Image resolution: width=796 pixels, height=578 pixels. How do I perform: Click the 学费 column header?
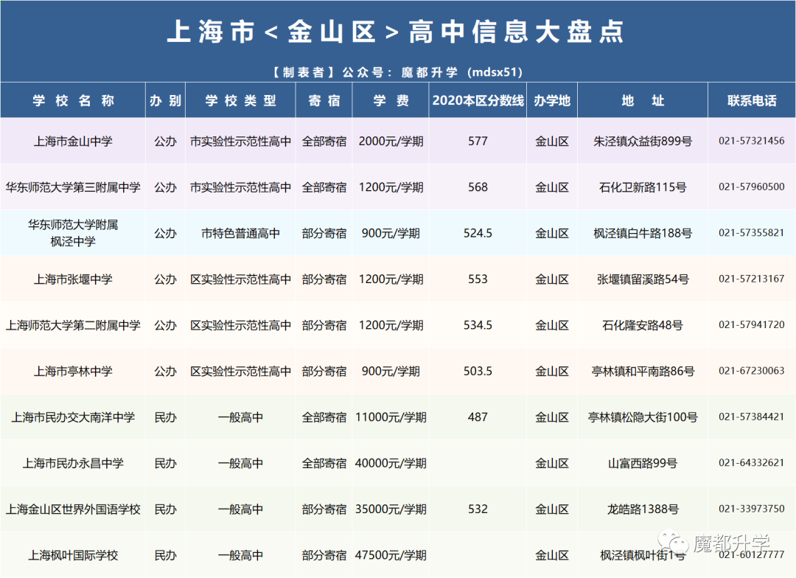pyautogui.click(x=391, y=100)
